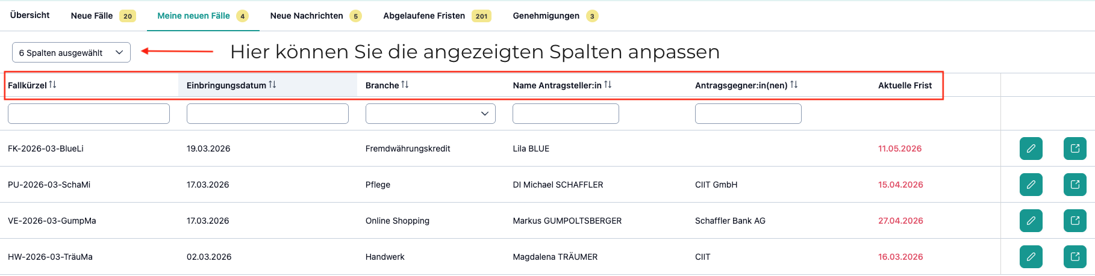Viewport: 1095px width, 276px height.
Task: Sort by Fallkürzel using sort arrows
Action: 52,85
